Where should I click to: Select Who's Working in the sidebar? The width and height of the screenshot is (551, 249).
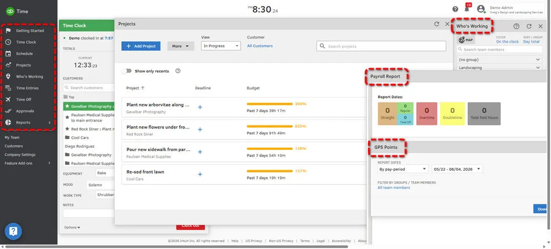point(30,77)
